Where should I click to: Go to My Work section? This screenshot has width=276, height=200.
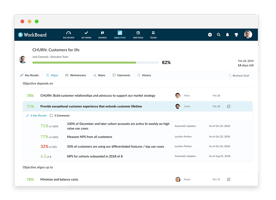pos(86,34)
